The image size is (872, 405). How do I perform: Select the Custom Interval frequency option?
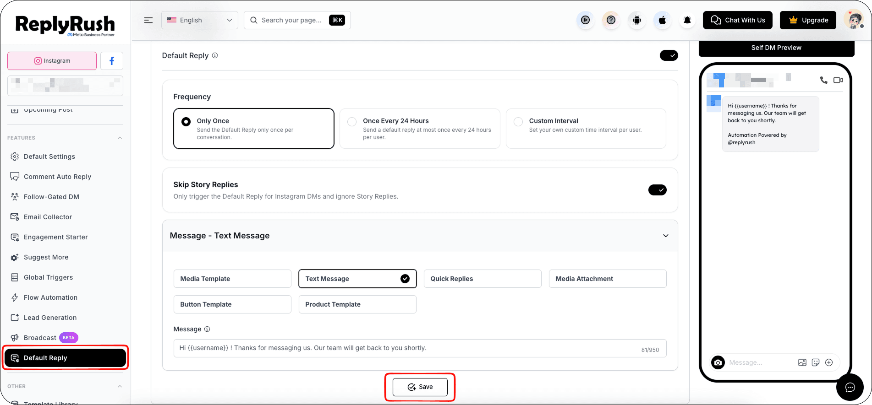(x=586, y=129)
